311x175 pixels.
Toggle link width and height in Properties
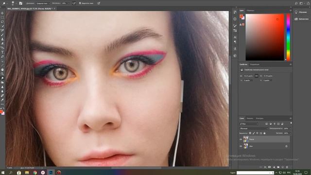(x=257, y=76)
